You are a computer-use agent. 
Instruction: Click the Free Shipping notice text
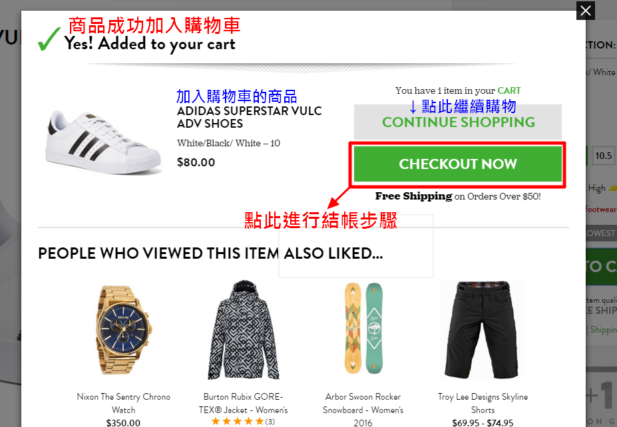point(458,196)
